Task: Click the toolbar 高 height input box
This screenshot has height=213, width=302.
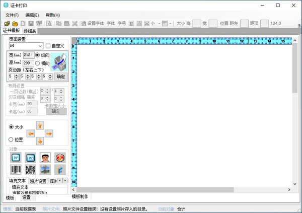Action: 197,24
